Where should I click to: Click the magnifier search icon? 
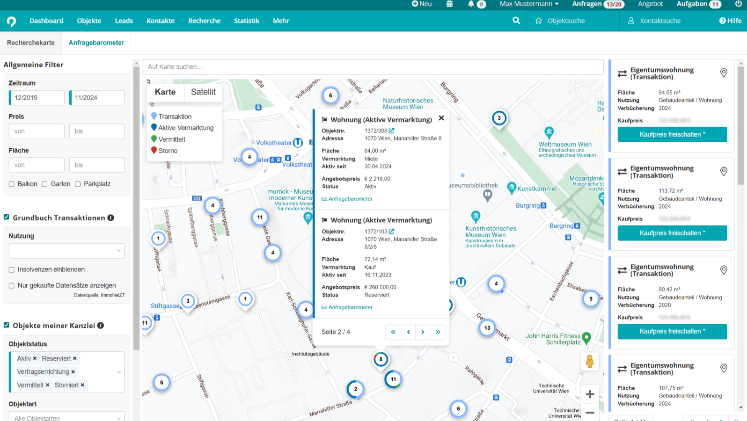(x=516, y=21)
